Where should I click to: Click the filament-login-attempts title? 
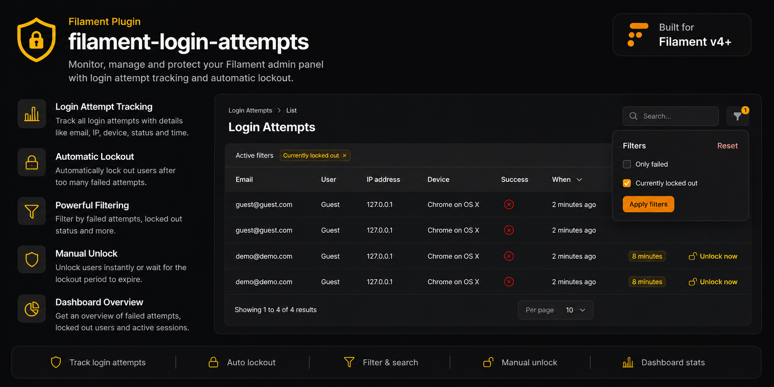(188, 42)
